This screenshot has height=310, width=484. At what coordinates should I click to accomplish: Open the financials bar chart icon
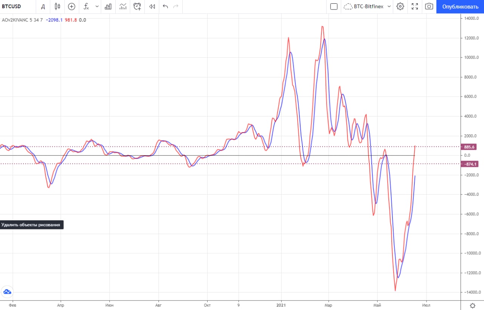pos(108,6)
